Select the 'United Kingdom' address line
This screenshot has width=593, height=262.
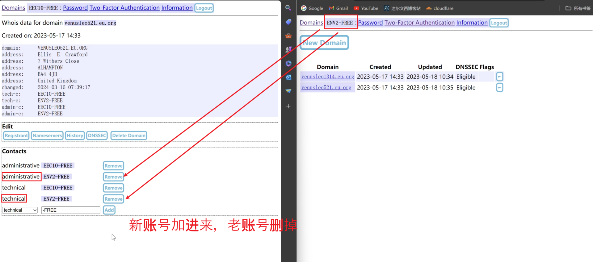point(39,81)
